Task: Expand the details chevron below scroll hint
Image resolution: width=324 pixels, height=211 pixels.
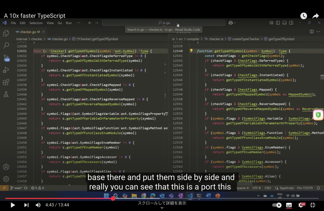Action: pyautogui.click(x=162, y=208)
